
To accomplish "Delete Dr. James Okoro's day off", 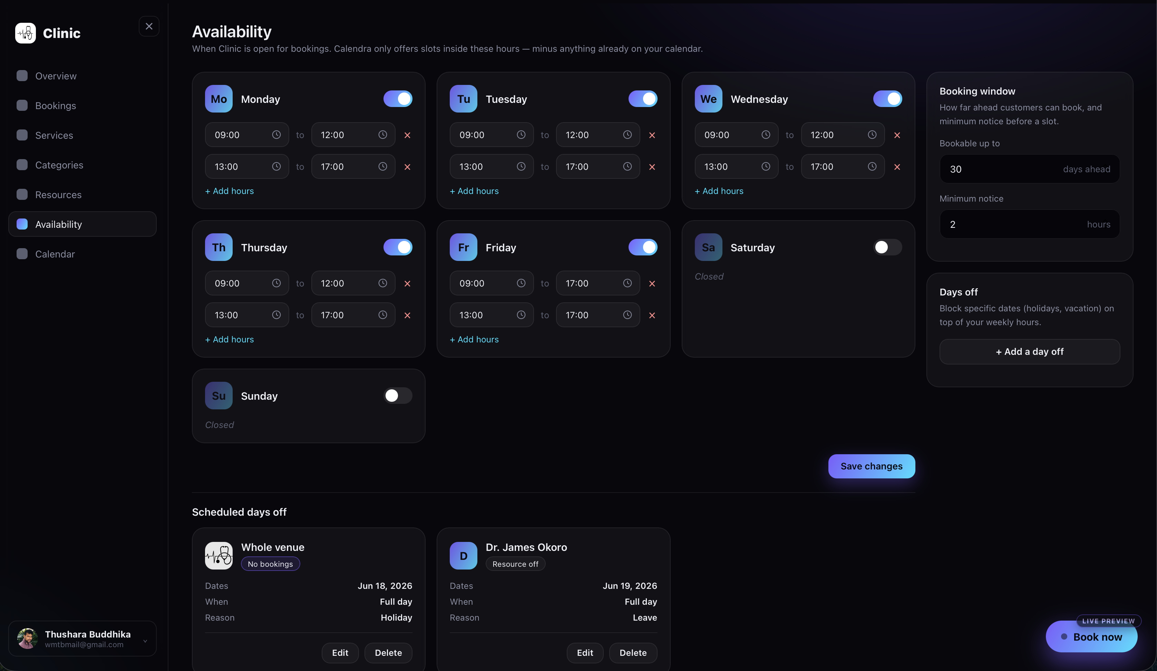I will pos(633,653).
